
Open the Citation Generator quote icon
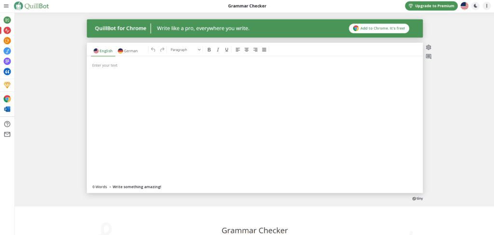tap(7, 72)
